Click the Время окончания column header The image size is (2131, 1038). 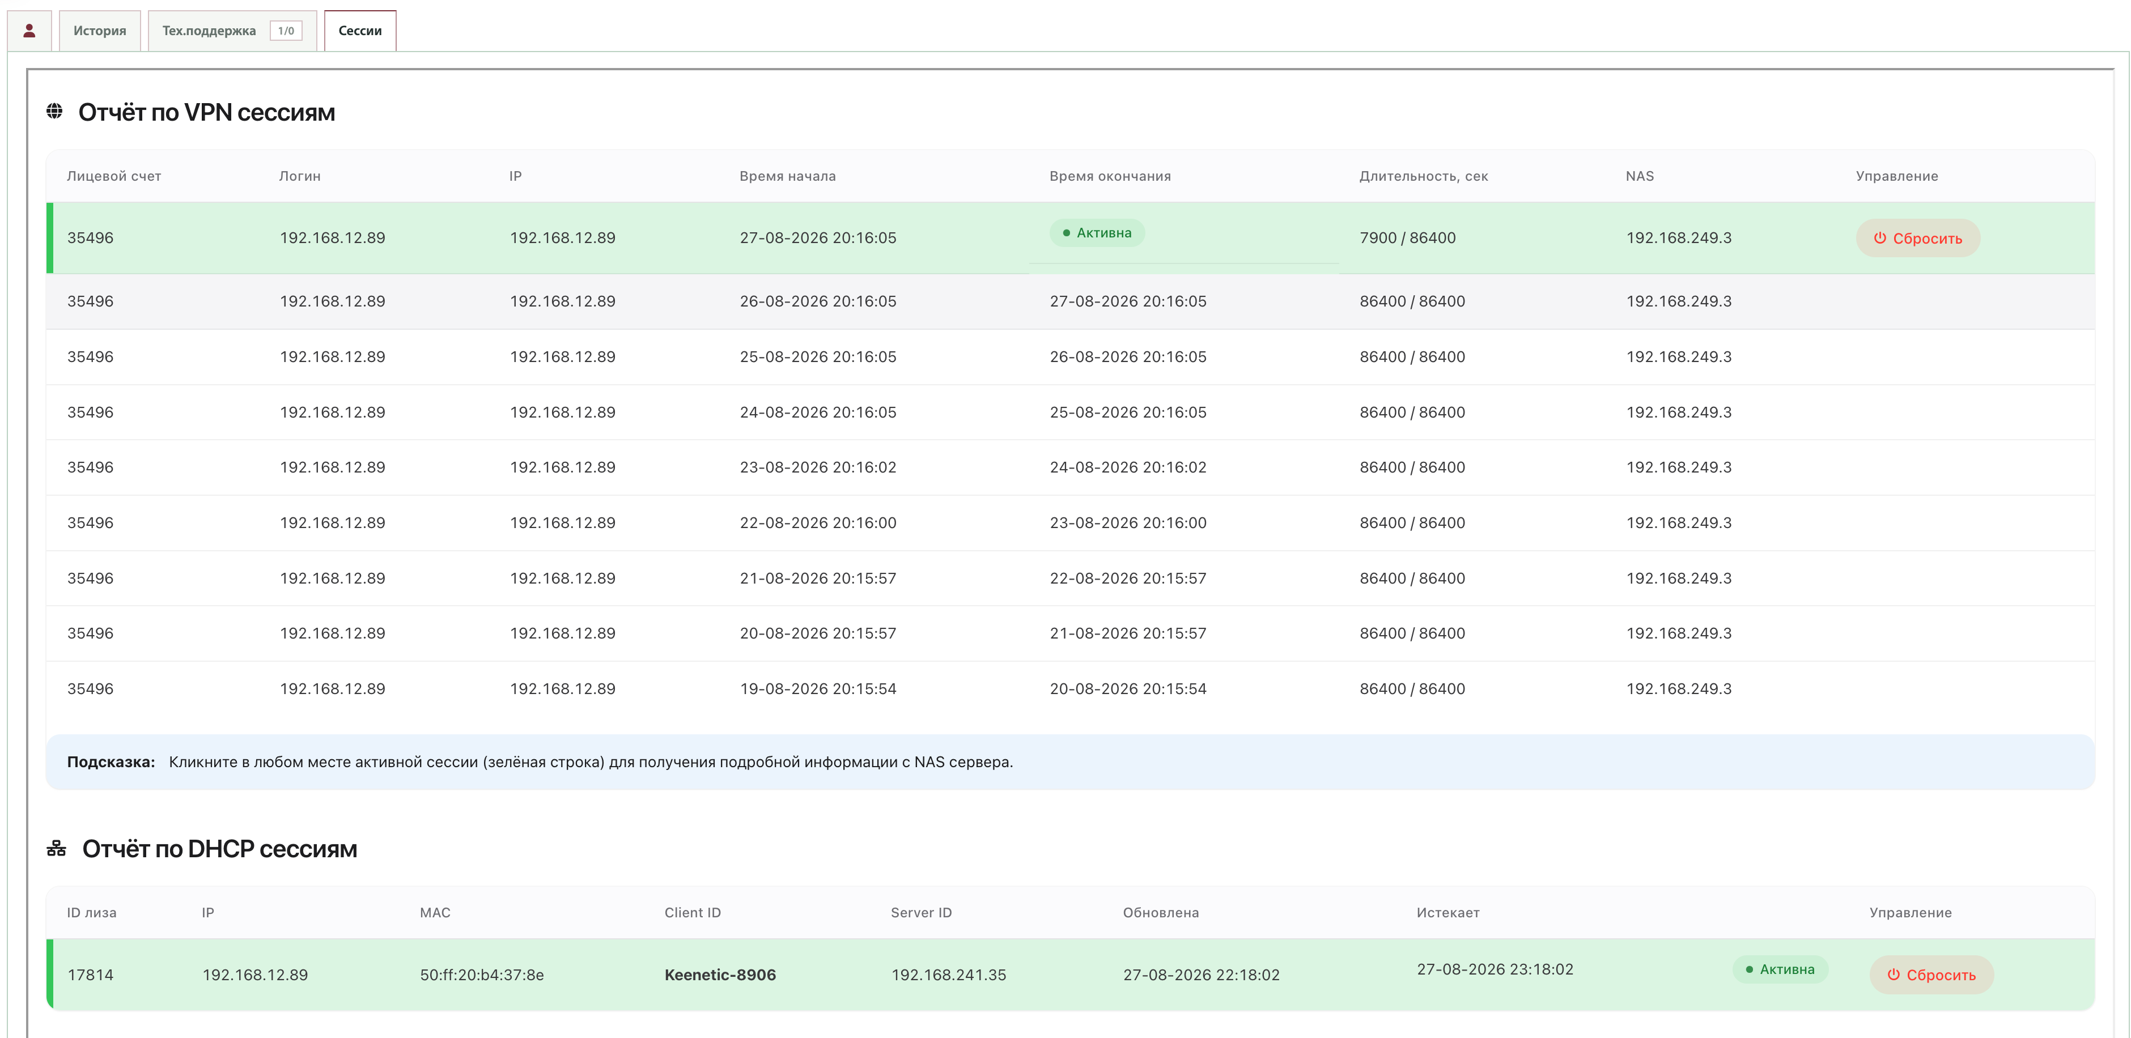tap(1110, 176)
